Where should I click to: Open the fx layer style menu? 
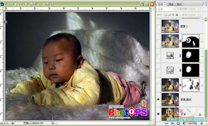pos(172,123)
